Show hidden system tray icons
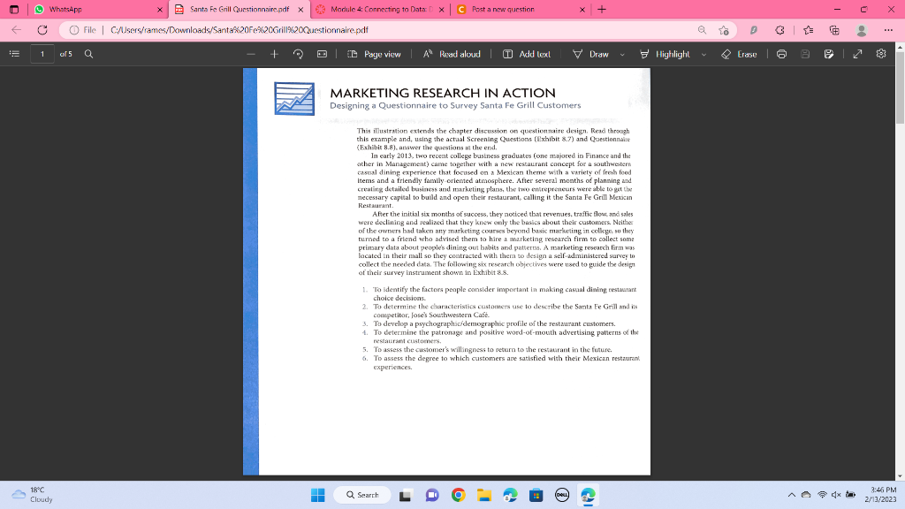 click(x=791, y=495)
